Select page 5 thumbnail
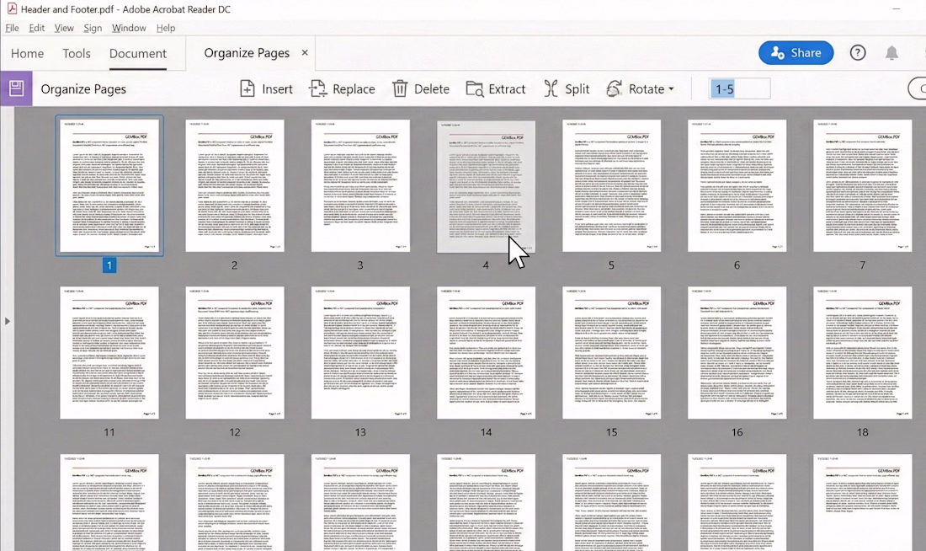This screenshot has height=551, width=926. 611,185
